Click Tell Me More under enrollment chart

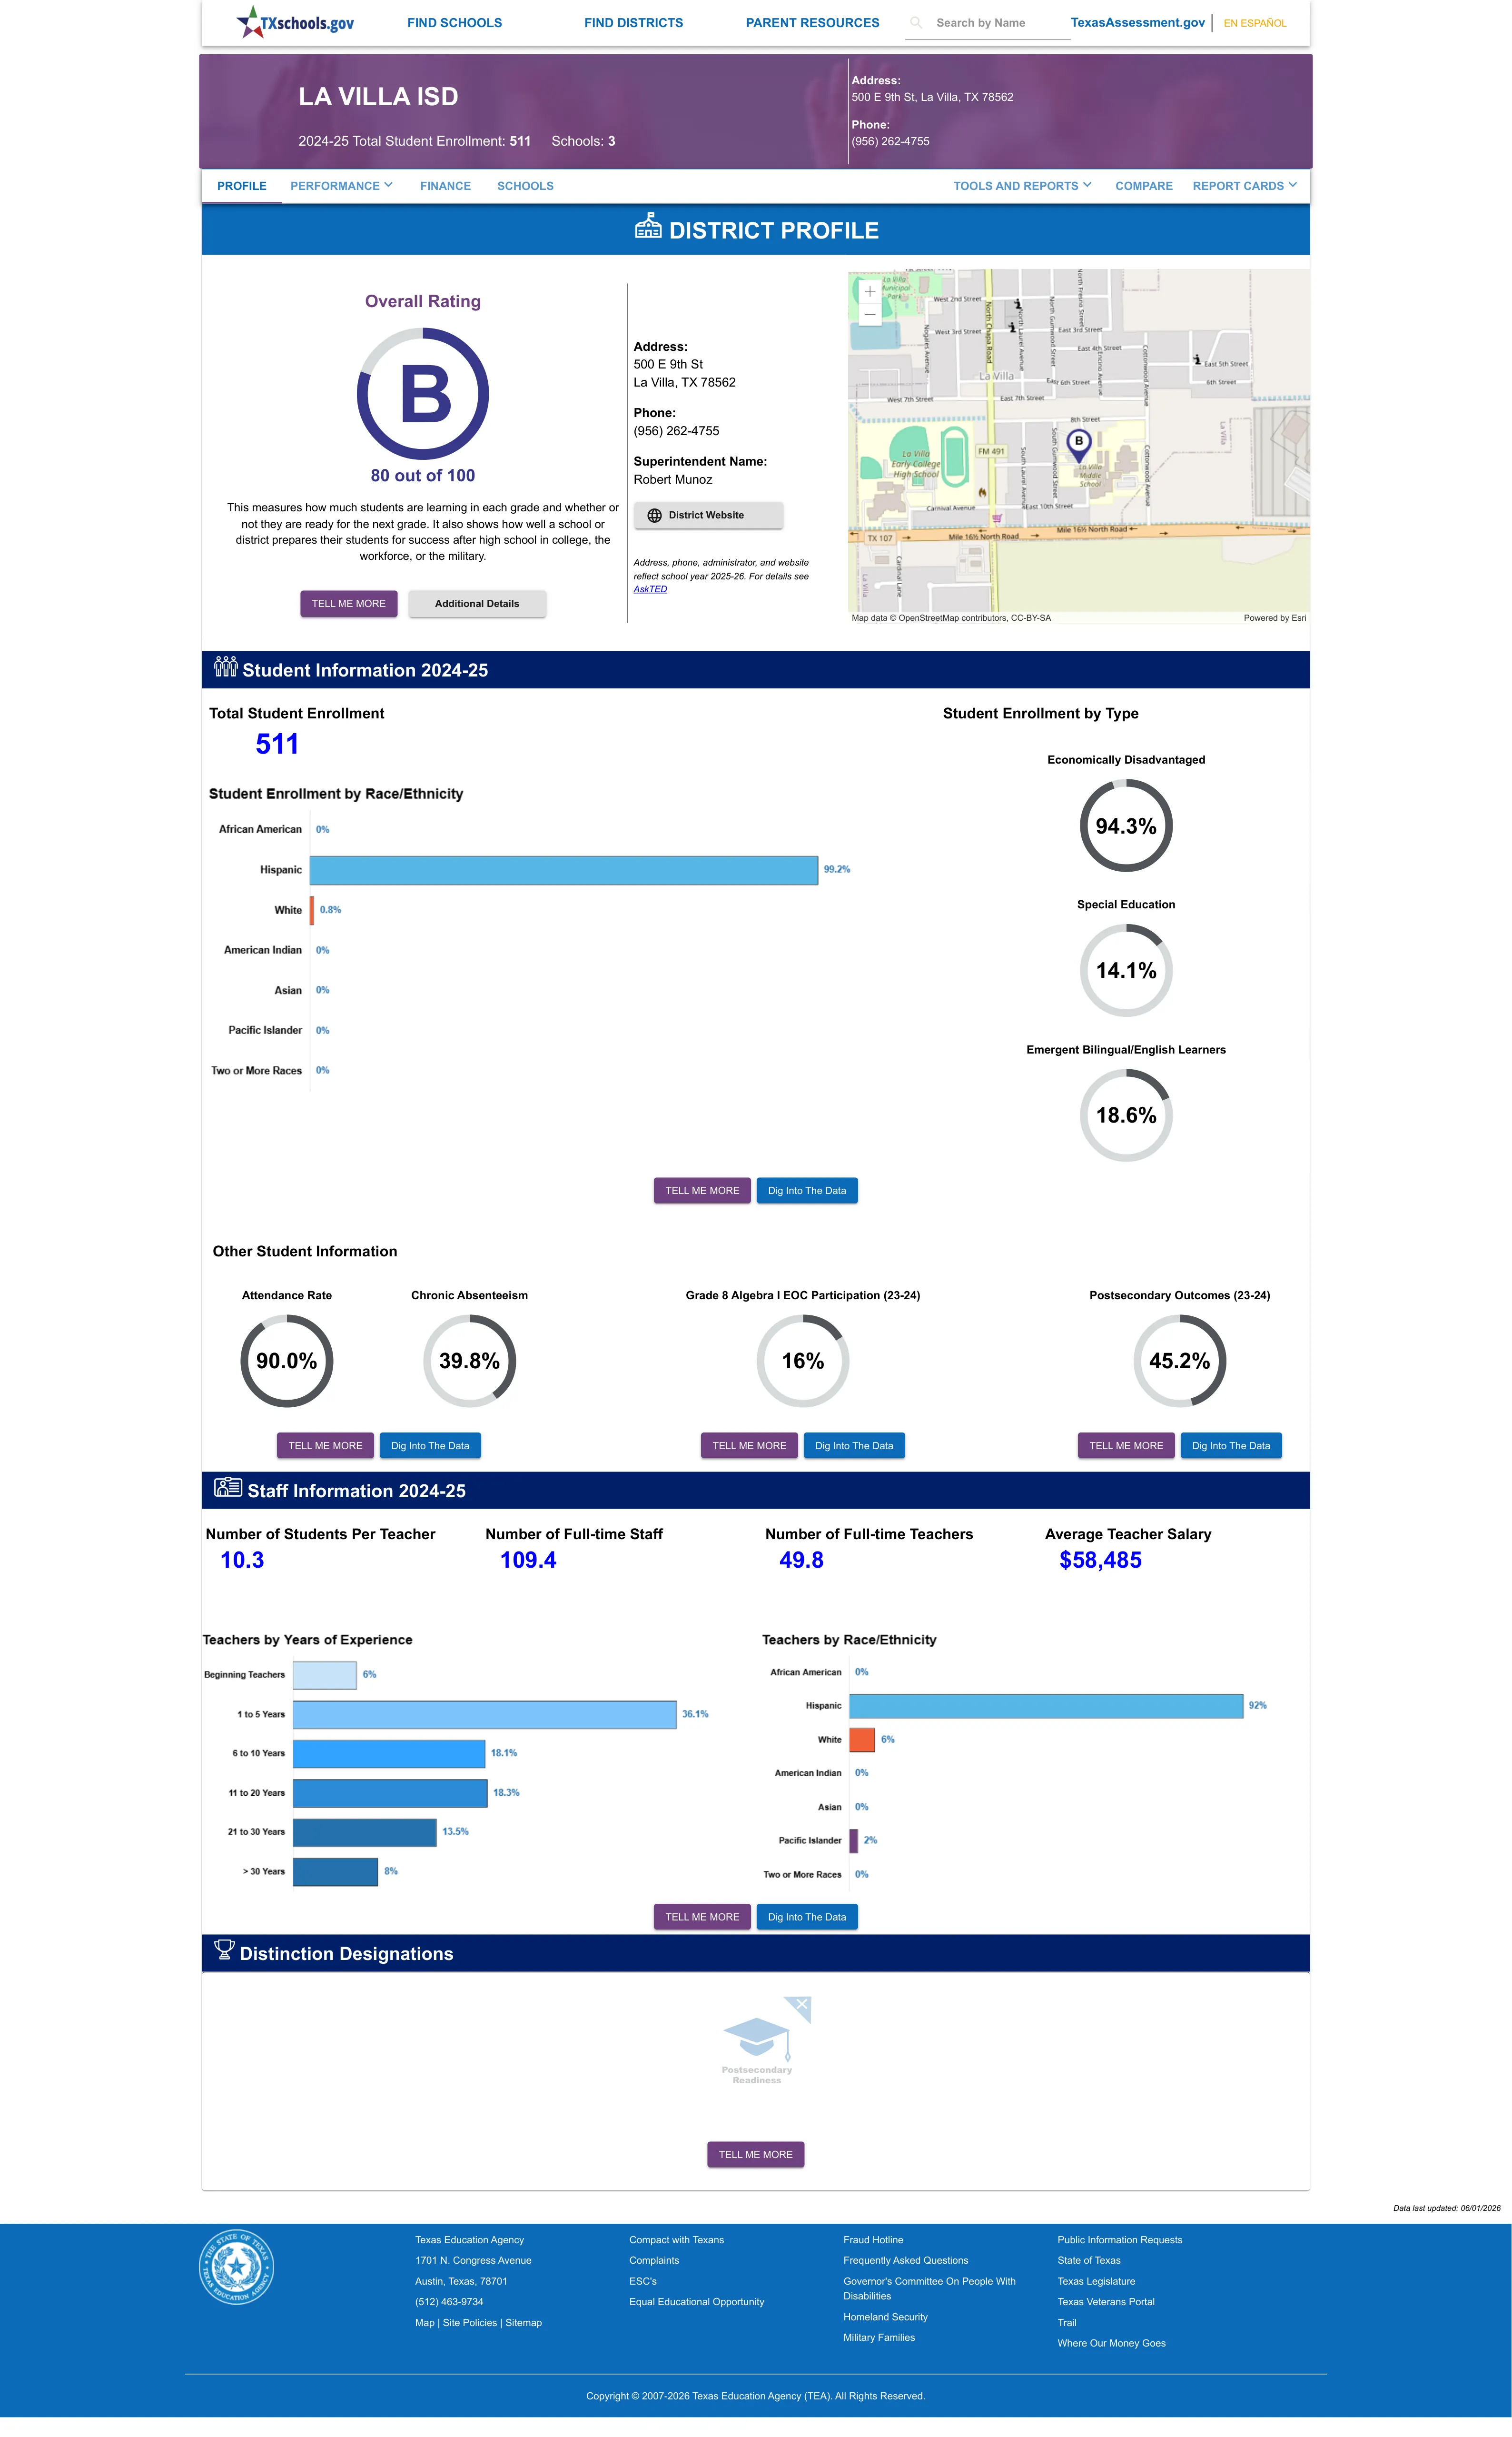[x=702, y=1191]
